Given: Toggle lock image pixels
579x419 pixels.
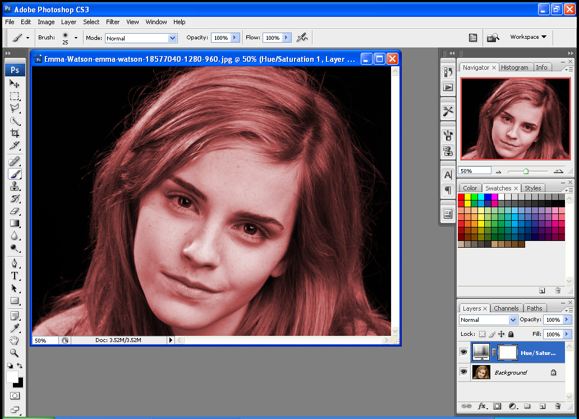Looking at the screenshot, I should (492, 334).
